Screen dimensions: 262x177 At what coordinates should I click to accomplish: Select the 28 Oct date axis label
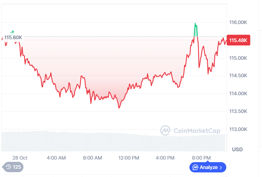point(20,158)
